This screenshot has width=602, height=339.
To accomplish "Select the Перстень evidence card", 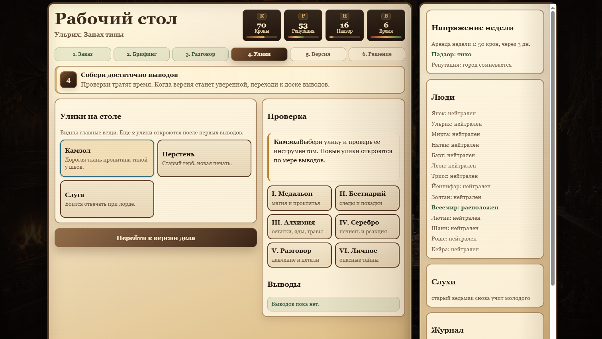I will [x=204, y=158].
